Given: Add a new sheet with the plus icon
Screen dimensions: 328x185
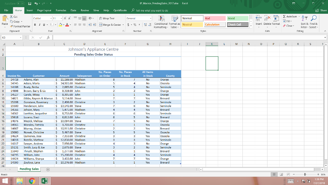Looking at the screenshot, I should pyautogui.click(x=48, y=170).
